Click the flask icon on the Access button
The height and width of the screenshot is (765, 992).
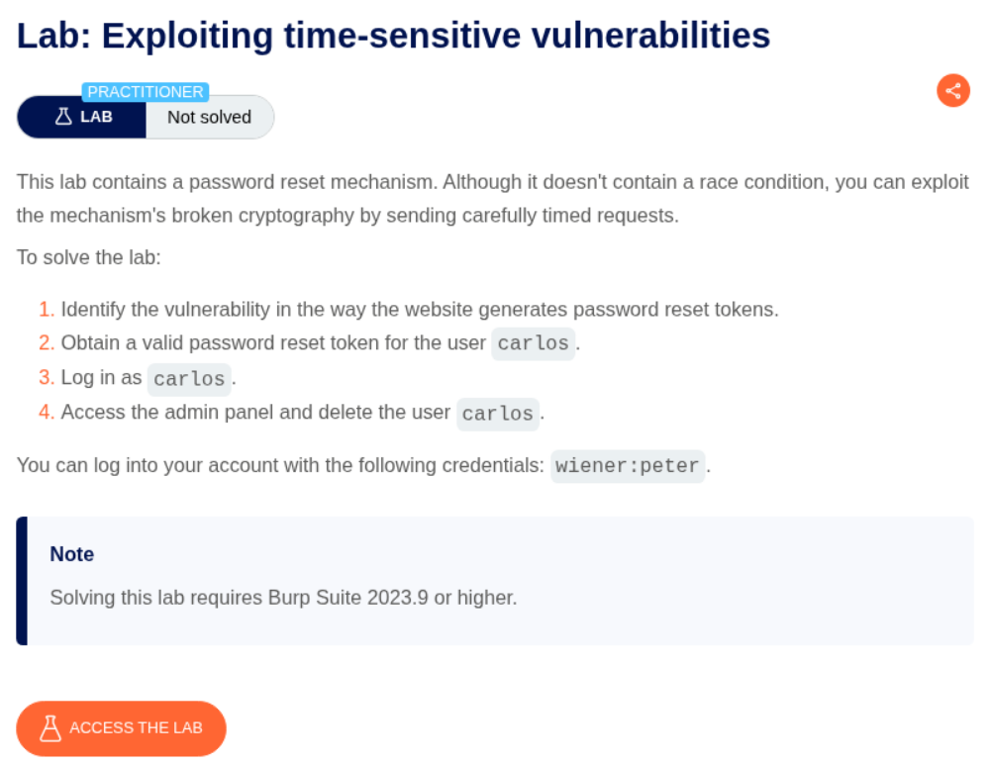pos(50,728)
